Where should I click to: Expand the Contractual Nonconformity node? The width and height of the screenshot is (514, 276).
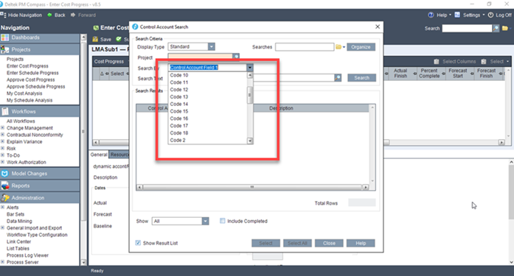[x=3, y=135]
